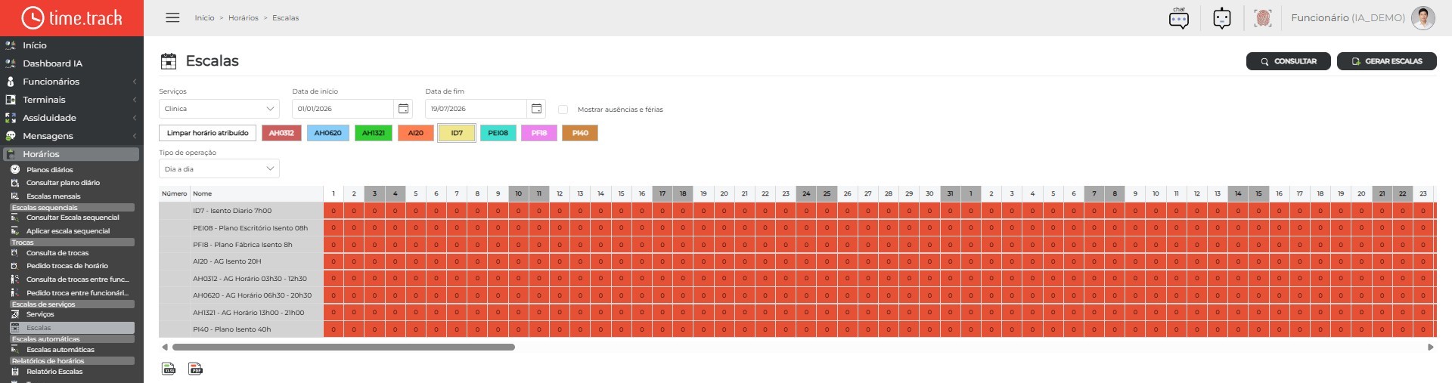This screenshot has width=1452, height=383.
Task: Click Limpar horário atribuído button
Action: (x=207, y=133)
